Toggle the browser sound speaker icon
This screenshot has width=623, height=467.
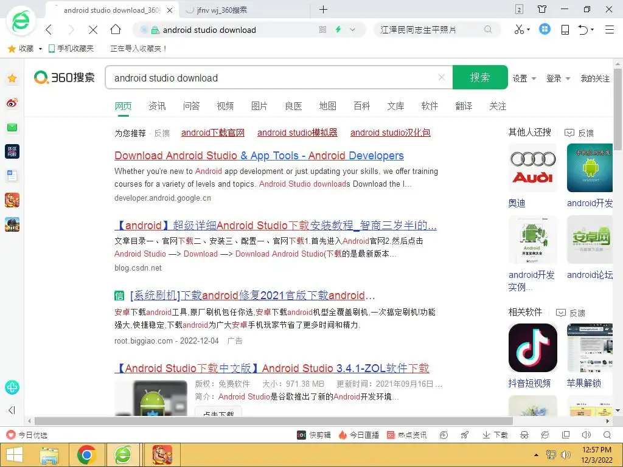point(586,435)
